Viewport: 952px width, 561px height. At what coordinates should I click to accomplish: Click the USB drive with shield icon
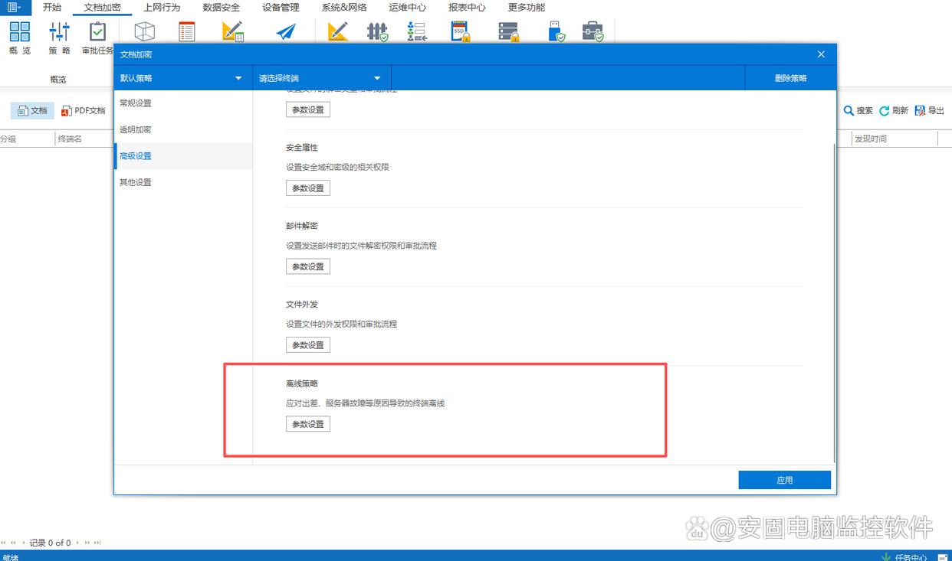556,31
